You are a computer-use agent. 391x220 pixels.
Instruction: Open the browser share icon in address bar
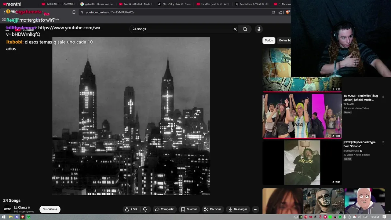[x=280, y=12]
